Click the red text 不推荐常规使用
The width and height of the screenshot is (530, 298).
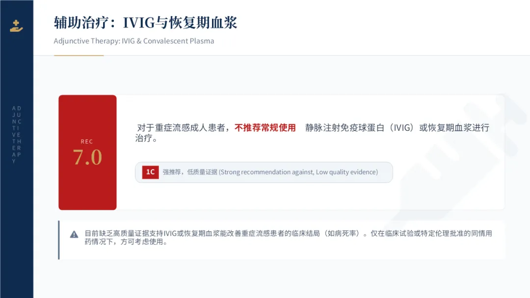pyautogui.click(x=265, y=127)
